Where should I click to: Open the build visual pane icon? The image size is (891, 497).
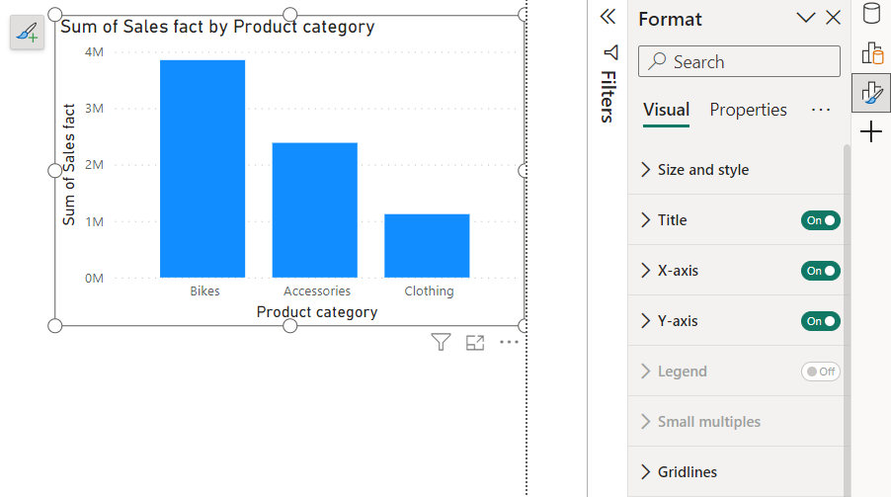pyautogui.click(x=871, y=53)
